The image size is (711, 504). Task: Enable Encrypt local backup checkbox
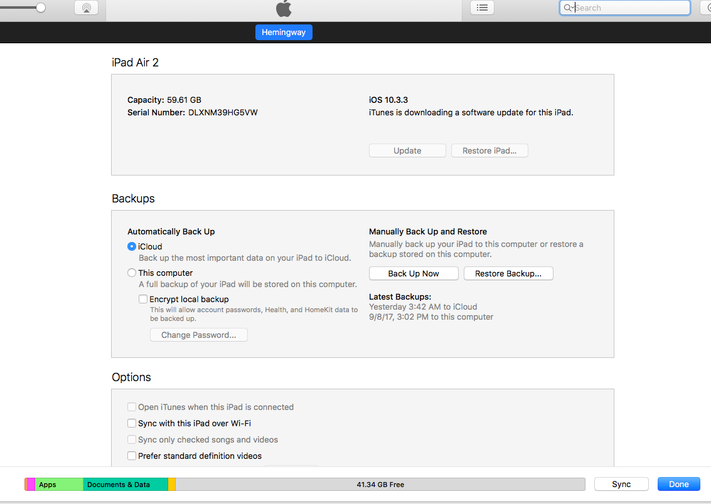coord(143,299)
